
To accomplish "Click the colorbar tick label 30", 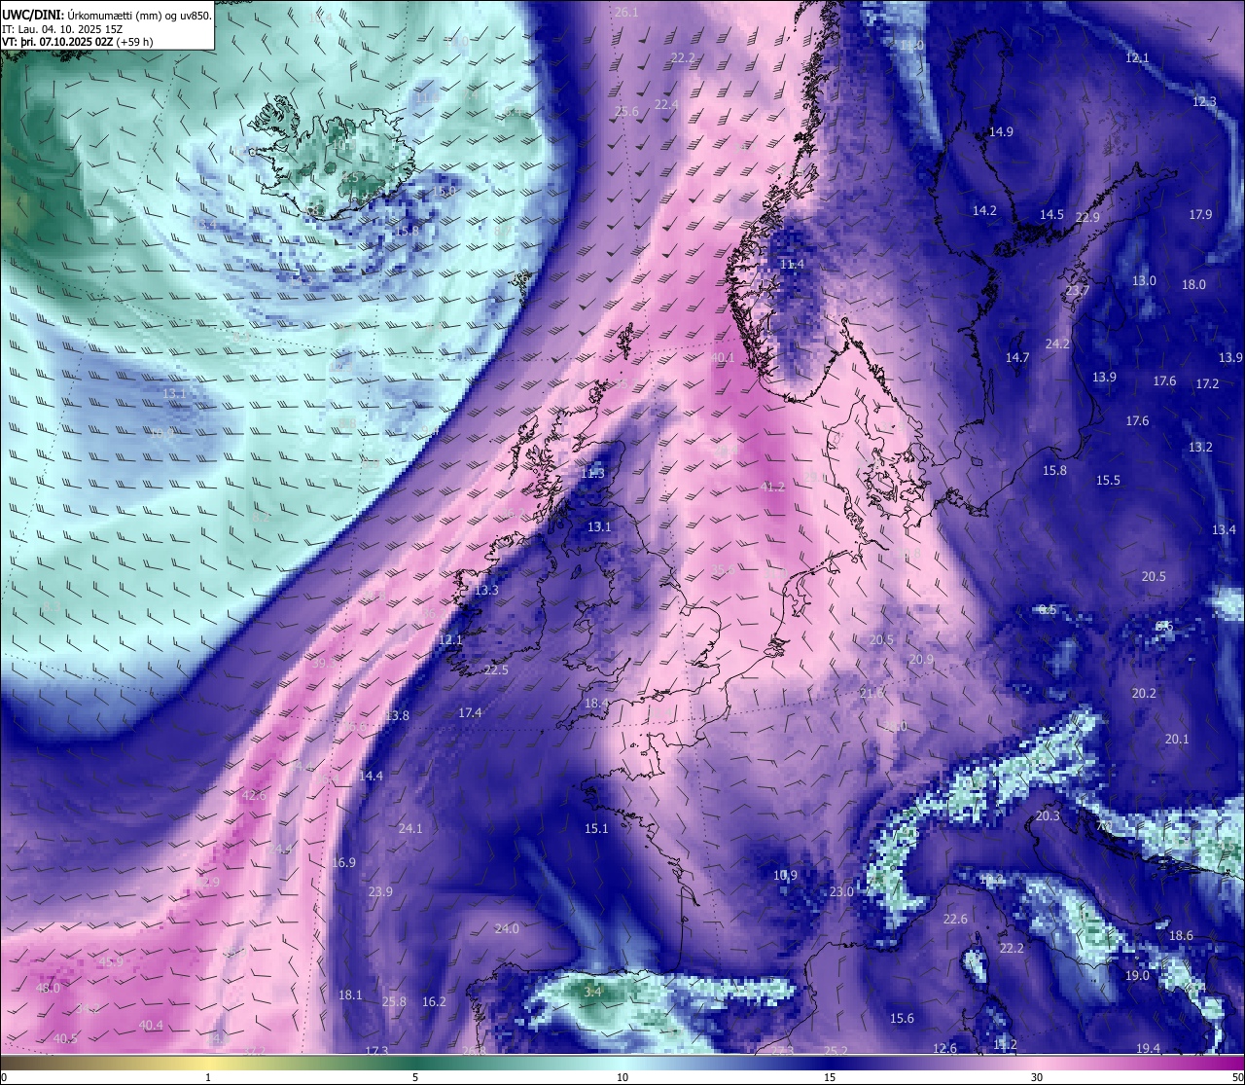I will (x=1037, y=1077).
